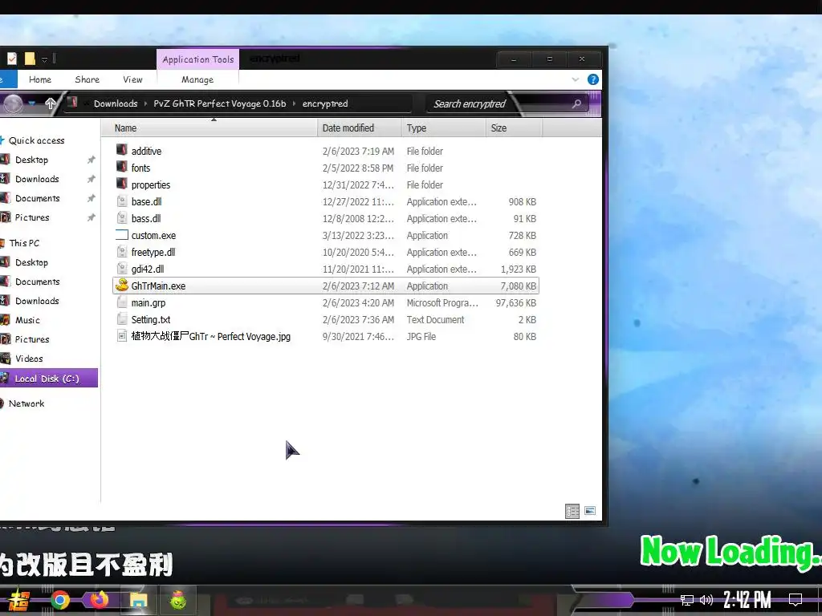Image resolution: width=822 pixels, height=616 pixels.
Task: Switch to details view layout icon
Action: (x=572, y=511)
